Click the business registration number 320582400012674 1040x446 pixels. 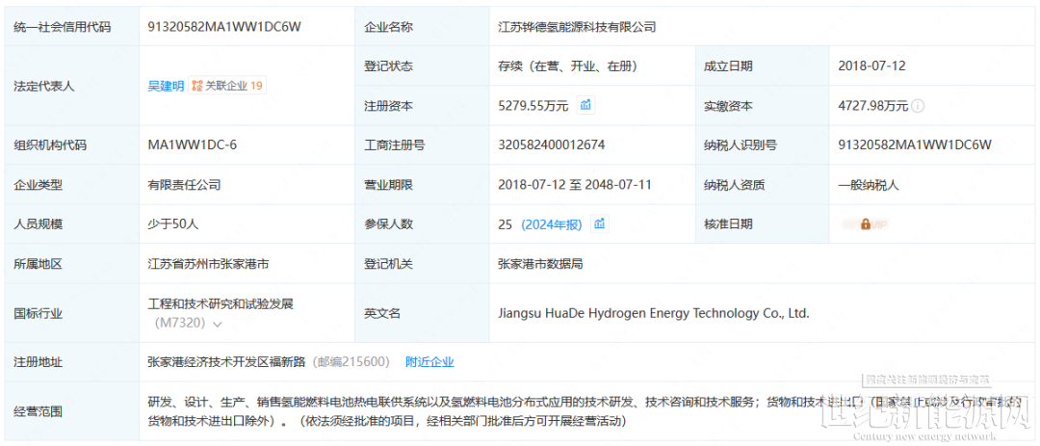(x=551, y=145)
